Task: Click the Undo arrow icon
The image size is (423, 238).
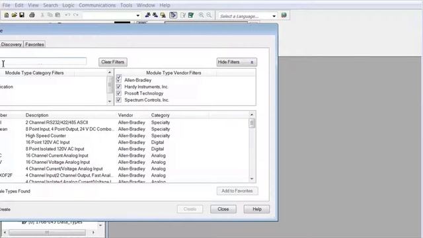Action: [67, 15]
